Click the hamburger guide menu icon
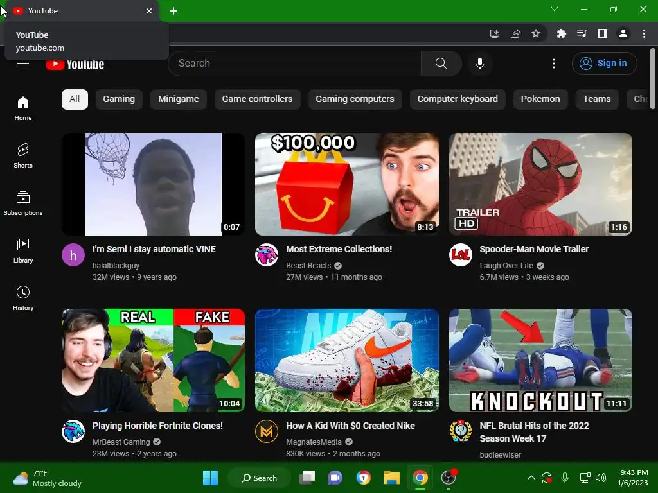The height and width of the screenshot is (493, 658). (x=22, y=64)
